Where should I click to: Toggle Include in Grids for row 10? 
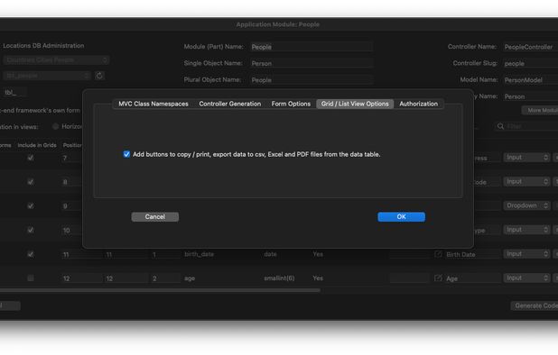click(x=31, y=230)
